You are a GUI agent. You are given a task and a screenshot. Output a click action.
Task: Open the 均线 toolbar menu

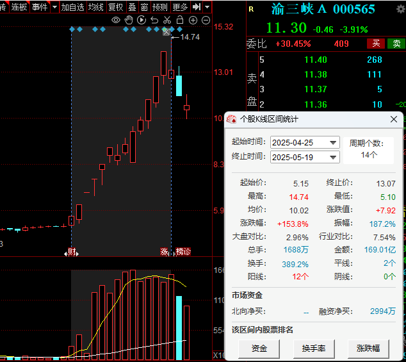pos(95,7)
